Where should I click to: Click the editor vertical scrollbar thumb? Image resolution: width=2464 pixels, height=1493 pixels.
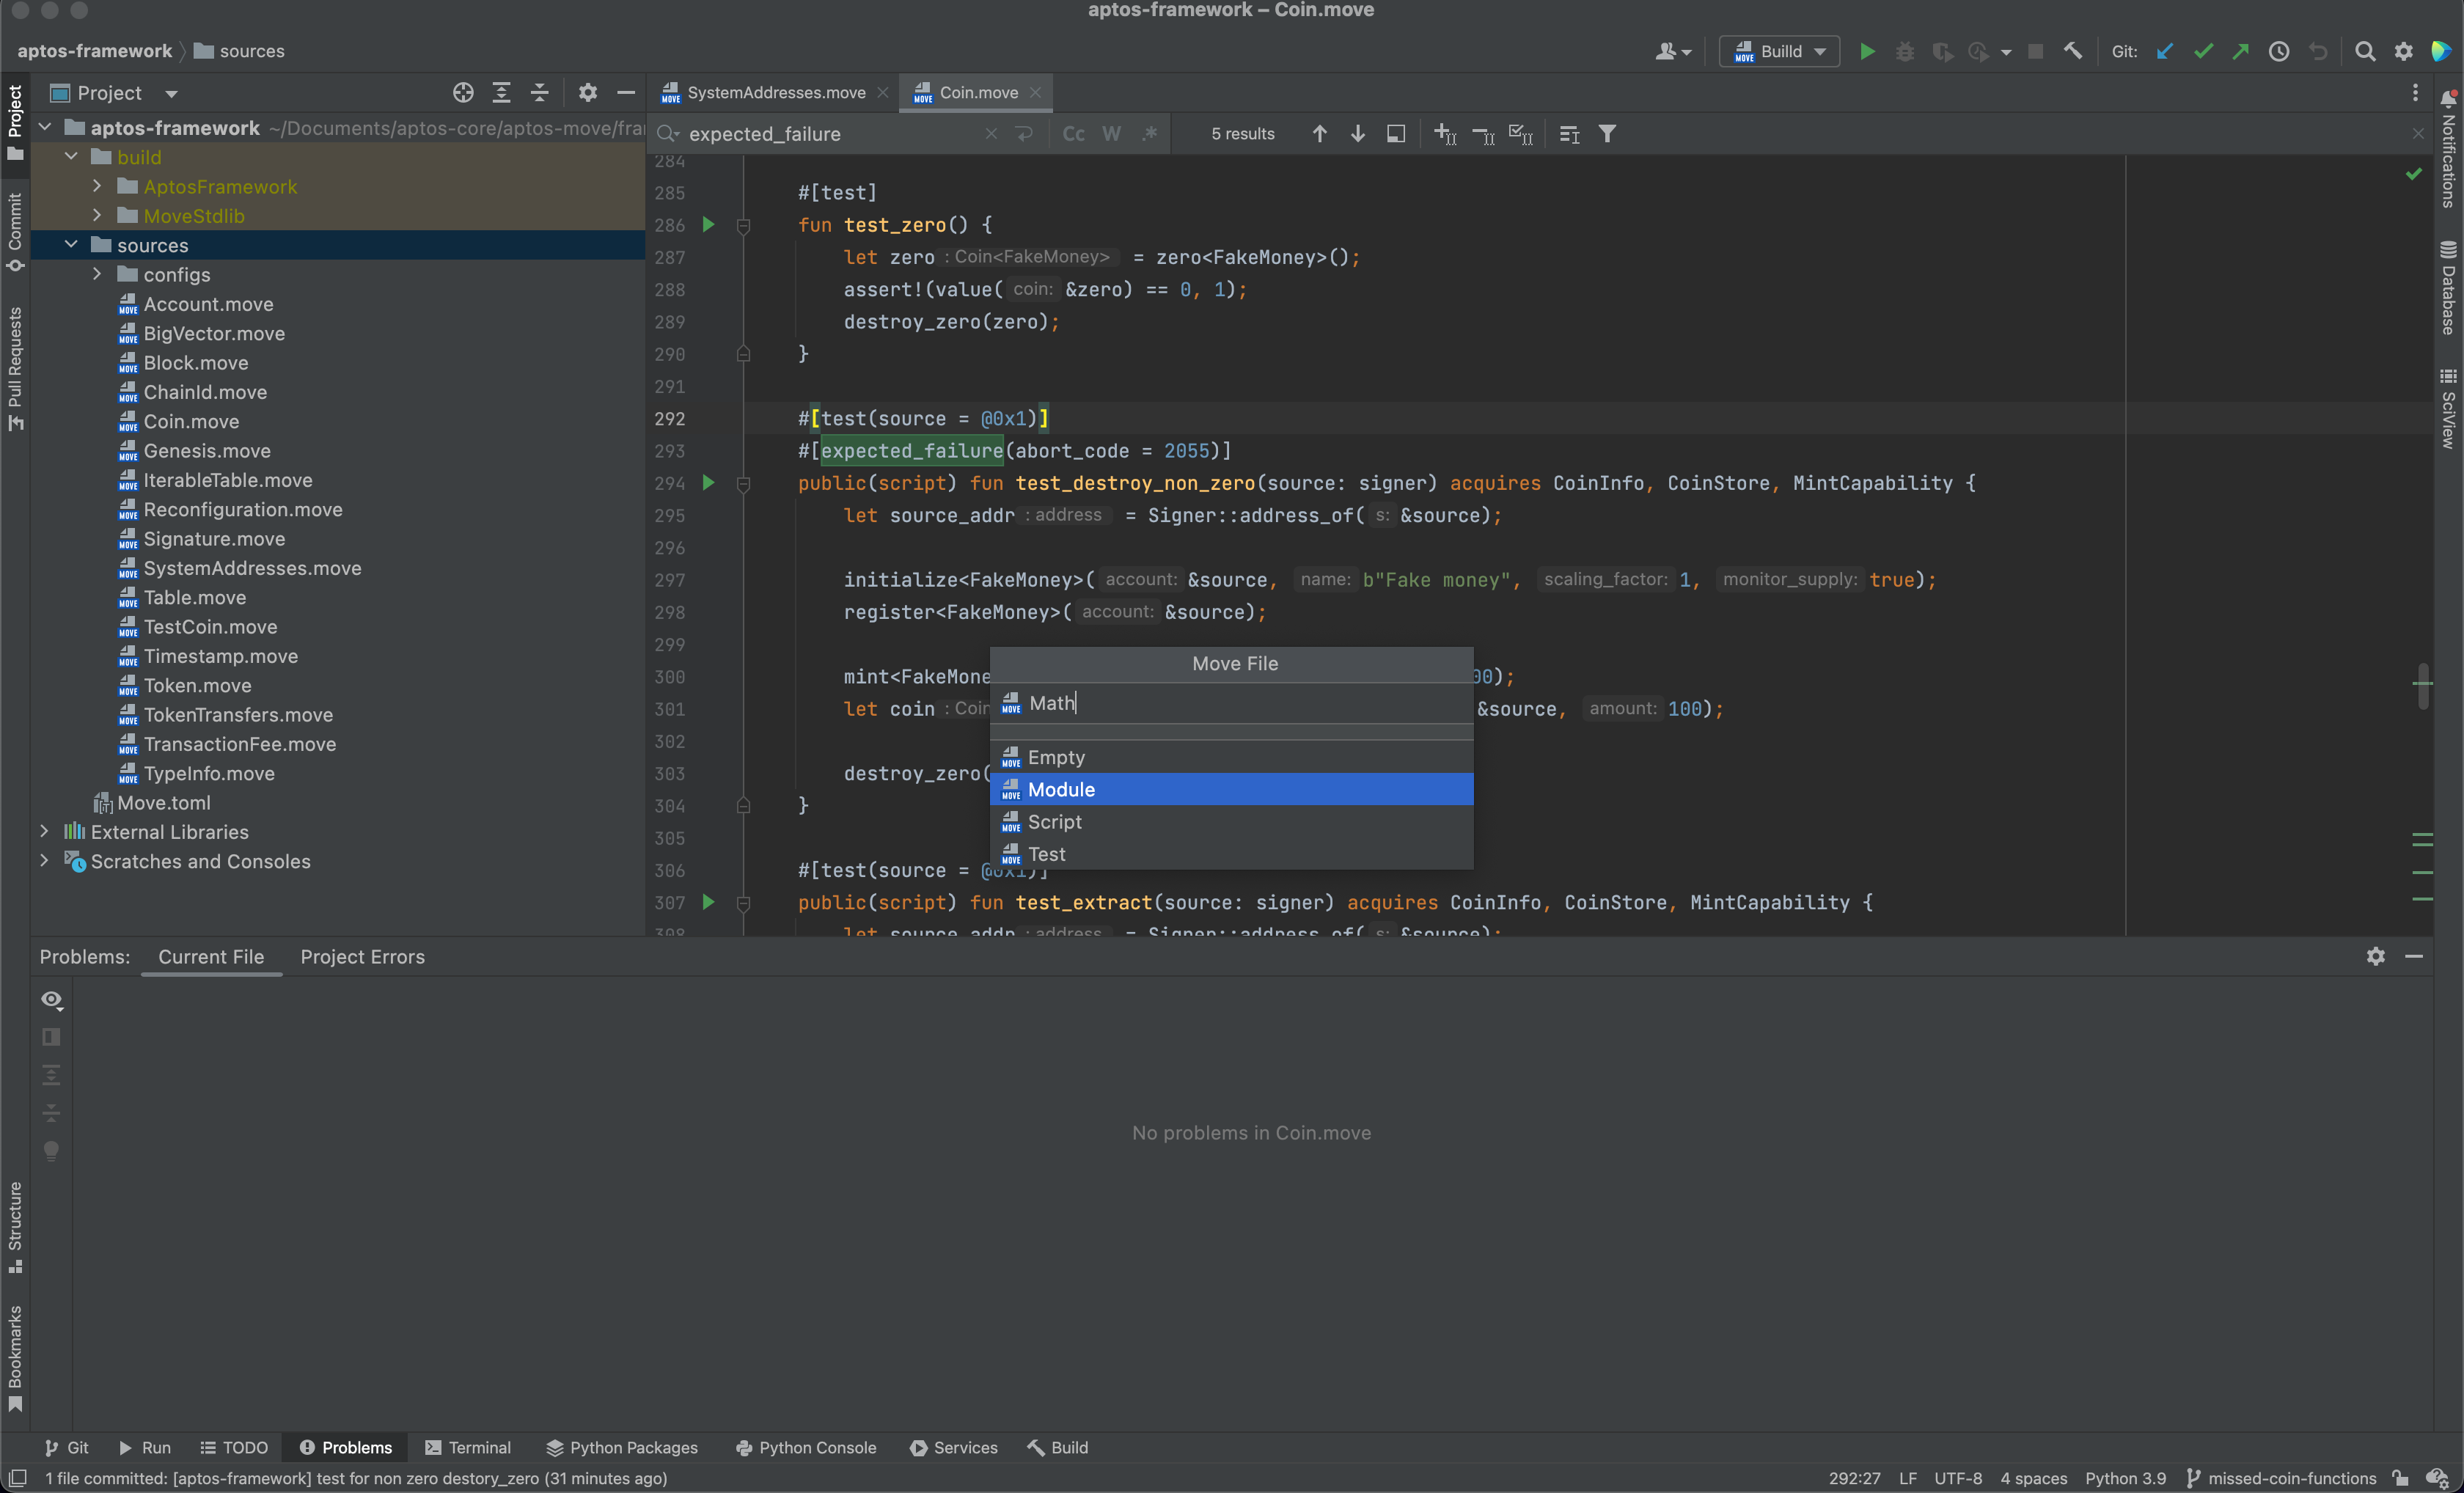click(2423, 686)
